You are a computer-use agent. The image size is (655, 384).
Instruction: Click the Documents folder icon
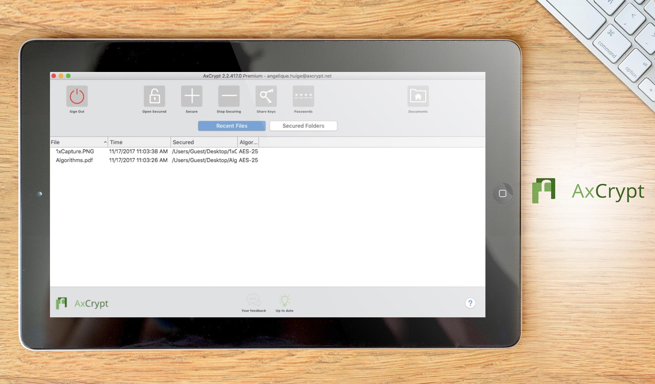418,96
